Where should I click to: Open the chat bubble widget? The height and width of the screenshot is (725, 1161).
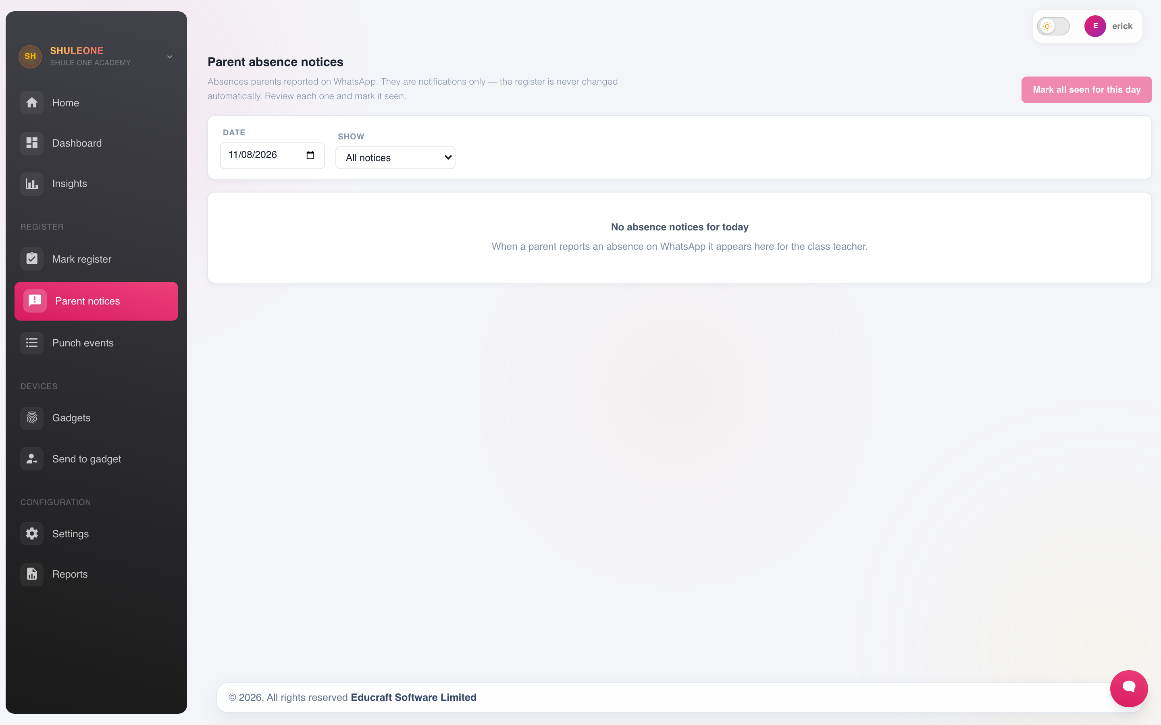pos(1129,688)
